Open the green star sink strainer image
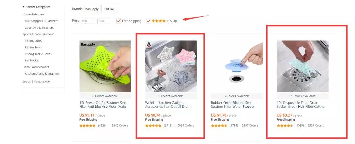Viewport: 355px width, 144px height. tap(105, 66)
